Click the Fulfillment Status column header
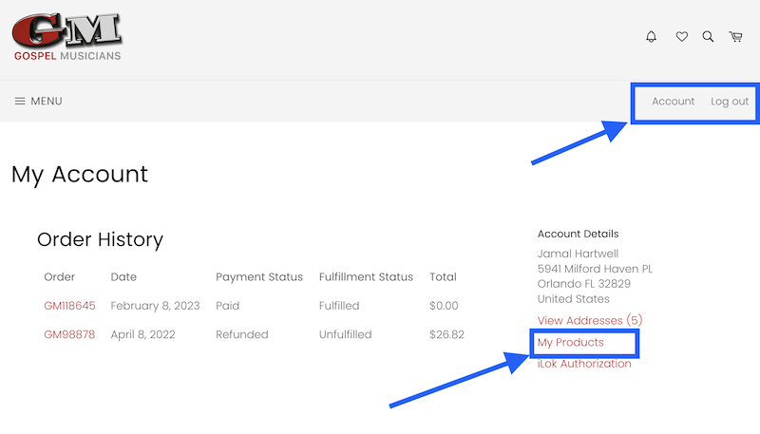Viewport: 760px width, 434px height. coord(366,277)
